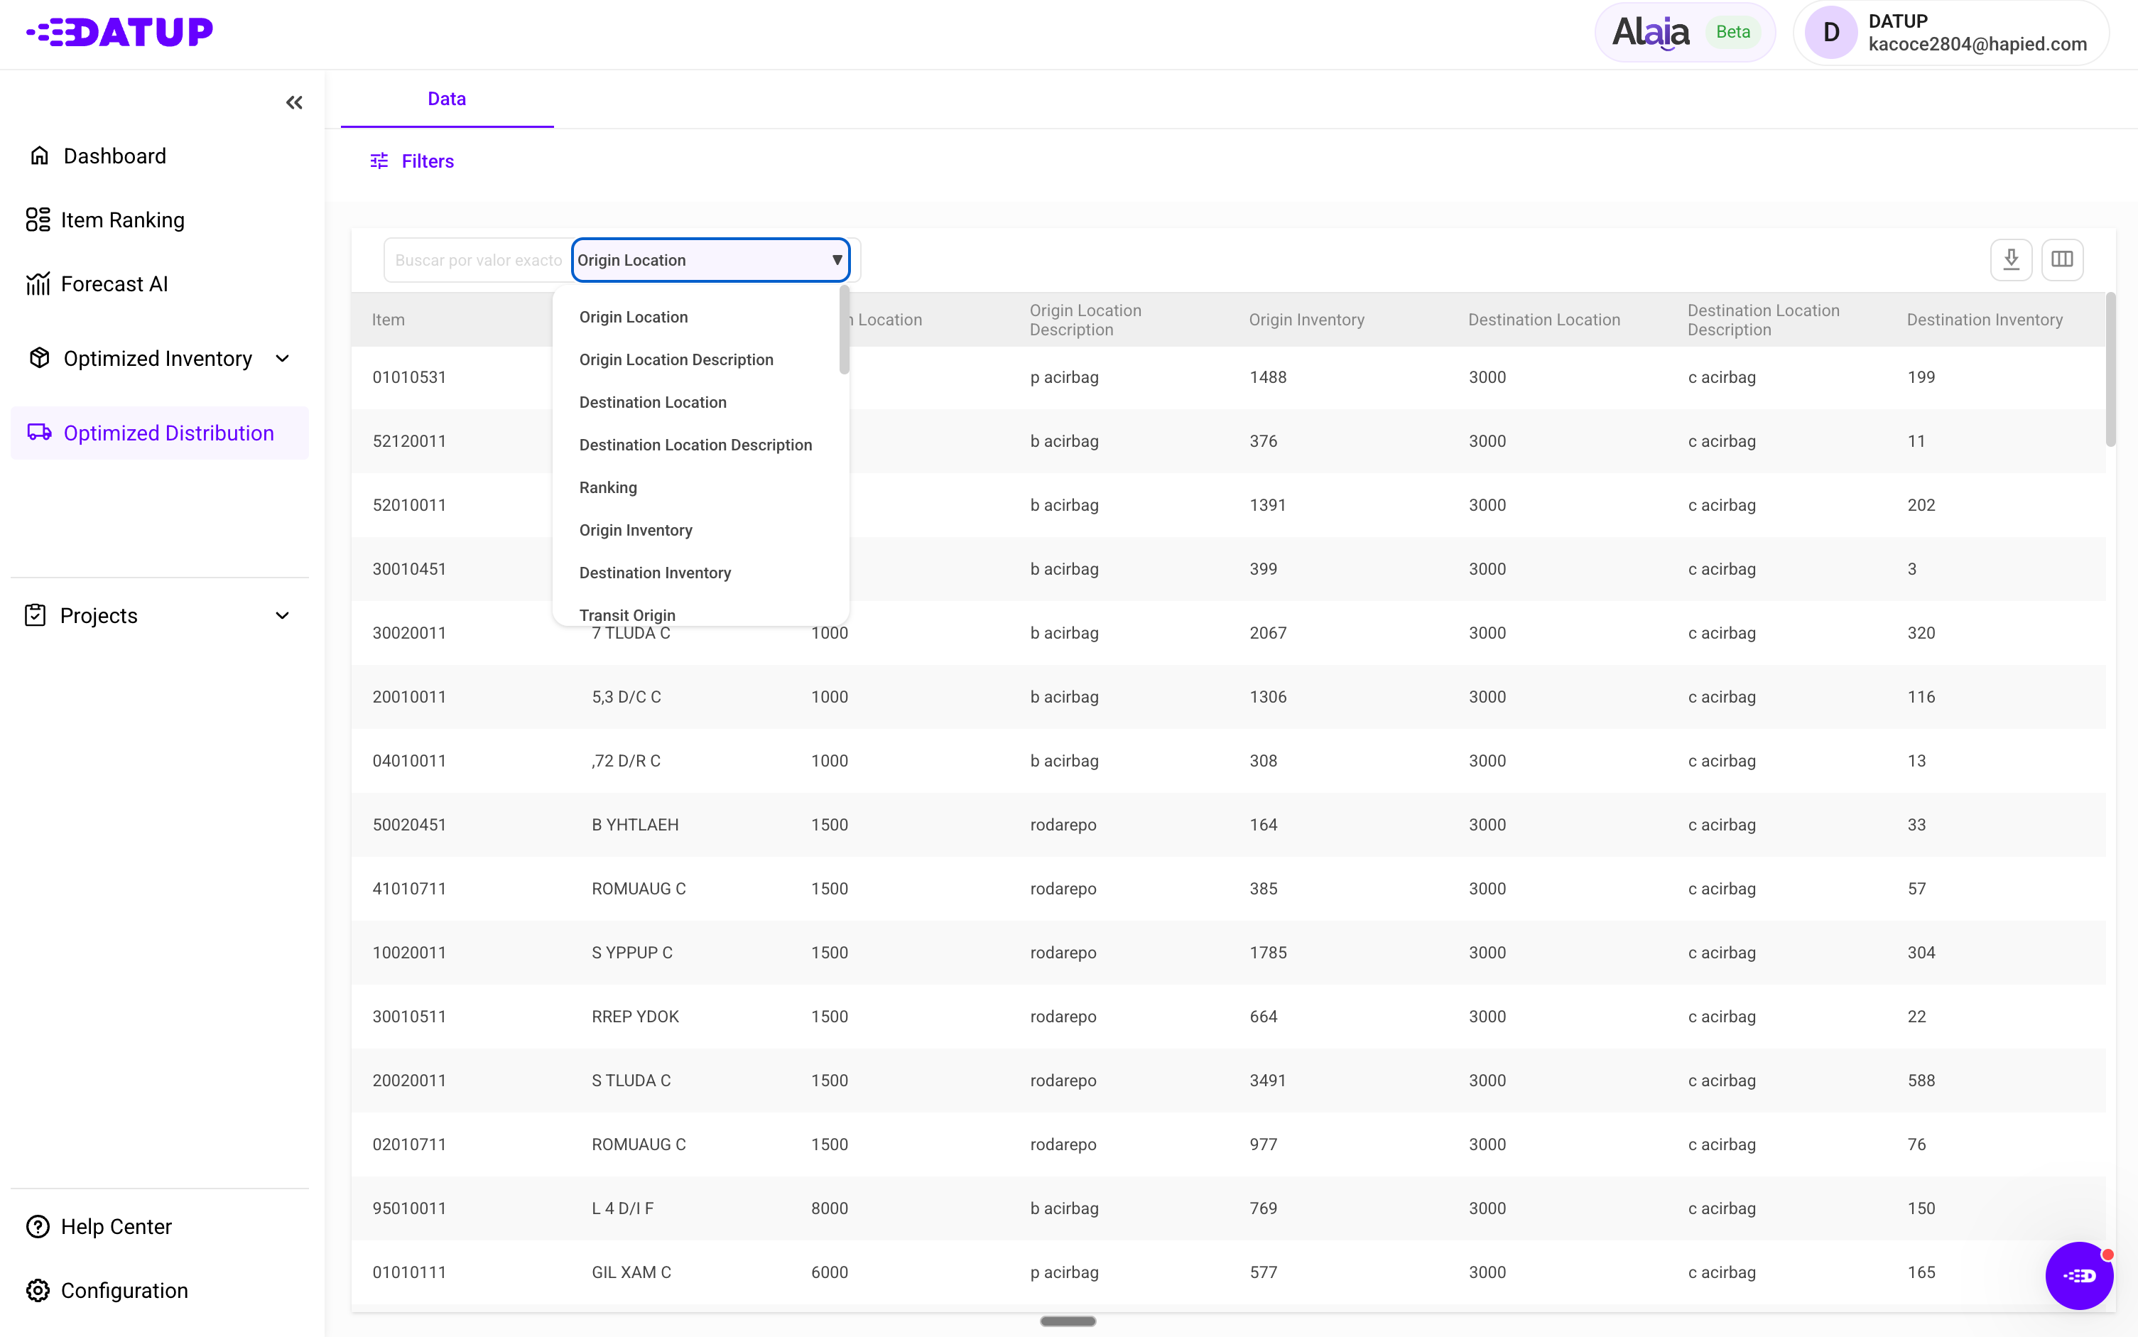Choose Ranking from the dropdown list
The image size is (2138, 1337).
pos(608,487)
